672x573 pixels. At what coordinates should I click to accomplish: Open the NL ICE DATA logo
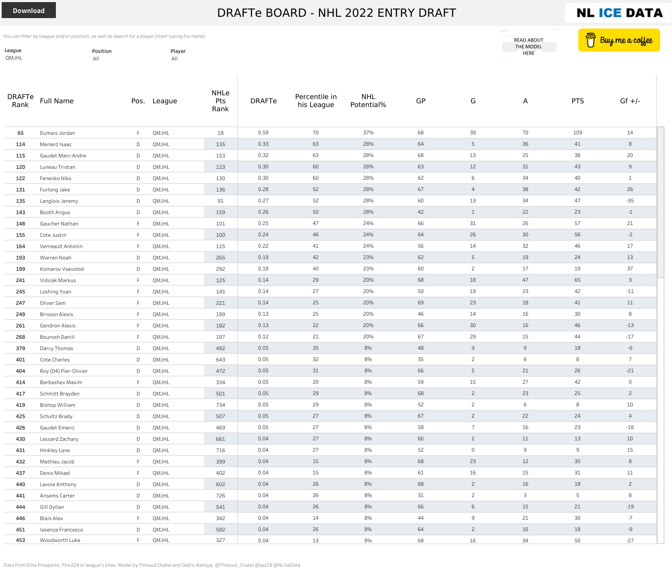619,13
